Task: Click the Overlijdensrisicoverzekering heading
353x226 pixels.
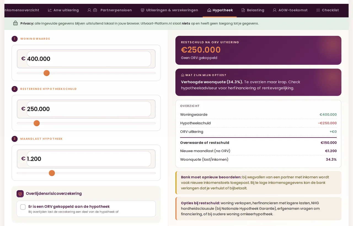Action: point(54,194)
